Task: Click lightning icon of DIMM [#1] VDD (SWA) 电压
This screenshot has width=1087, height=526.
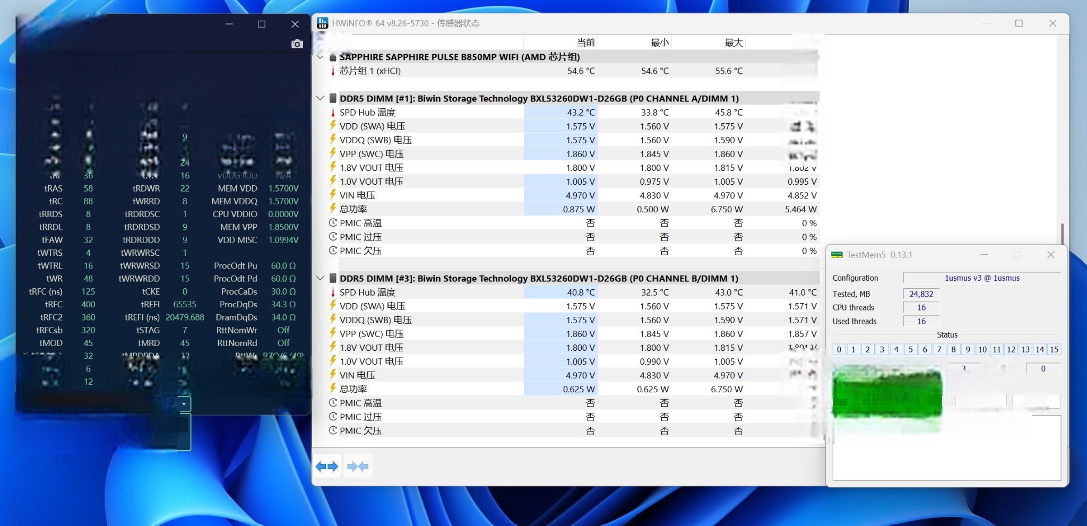Action: [333, 126]
